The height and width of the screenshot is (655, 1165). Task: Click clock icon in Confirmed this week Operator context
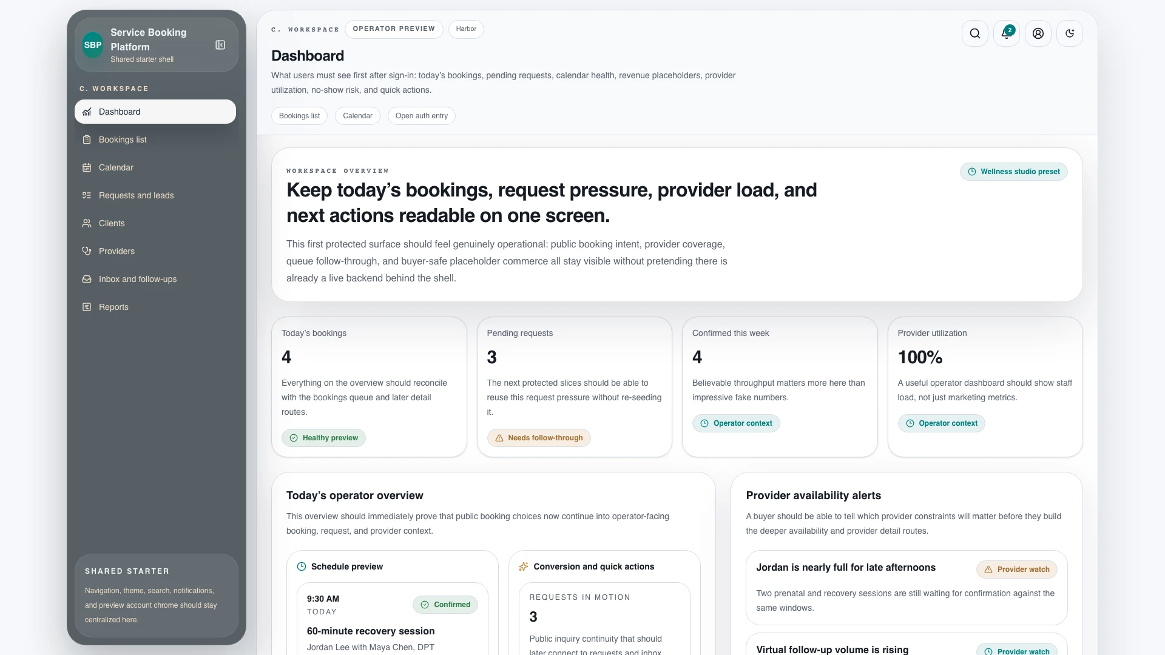coord(704,423)
